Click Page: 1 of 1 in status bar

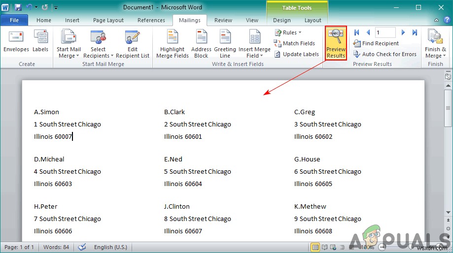pyautogui.click(x=19, y=247)
